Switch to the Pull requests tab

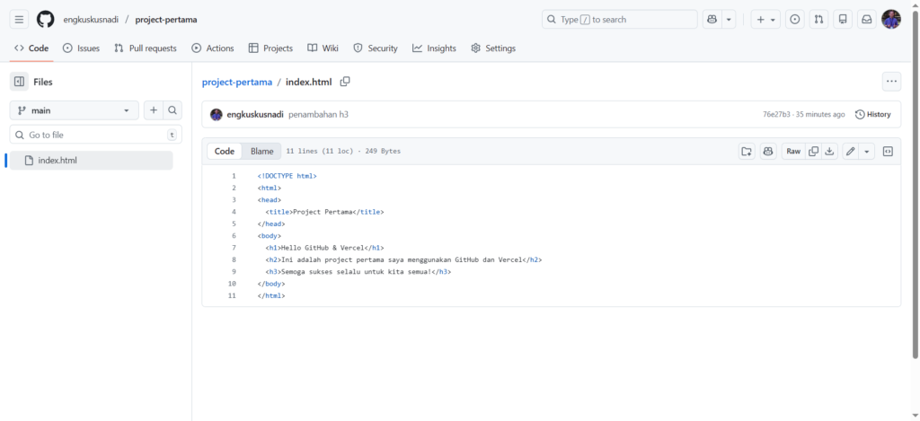click(146, 48)
